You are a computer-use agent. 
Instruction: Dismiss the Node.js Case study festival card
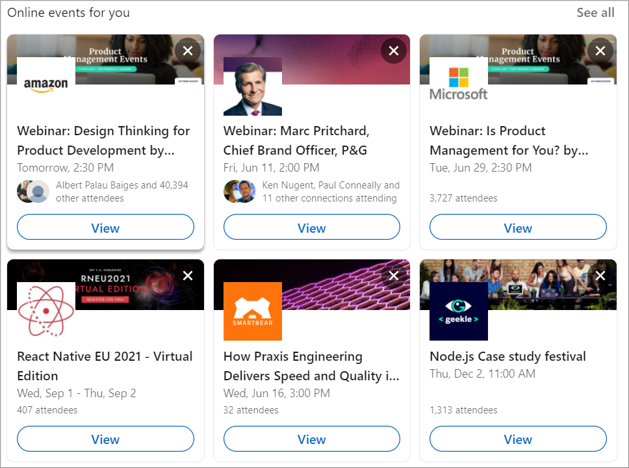pos(600,276)
